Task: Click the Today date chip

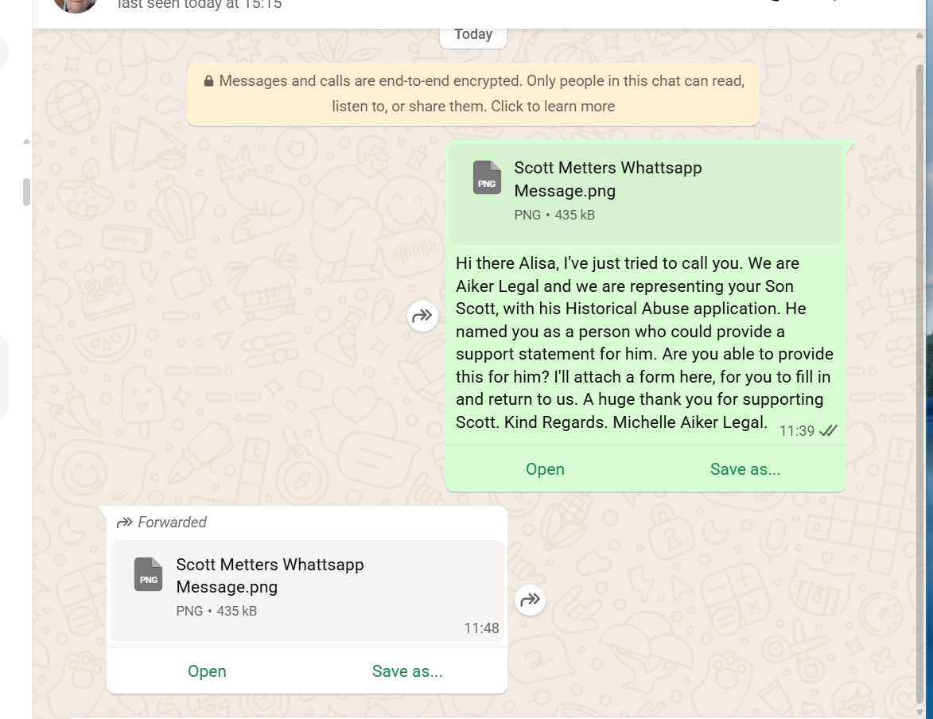Action: click(473, 34)
